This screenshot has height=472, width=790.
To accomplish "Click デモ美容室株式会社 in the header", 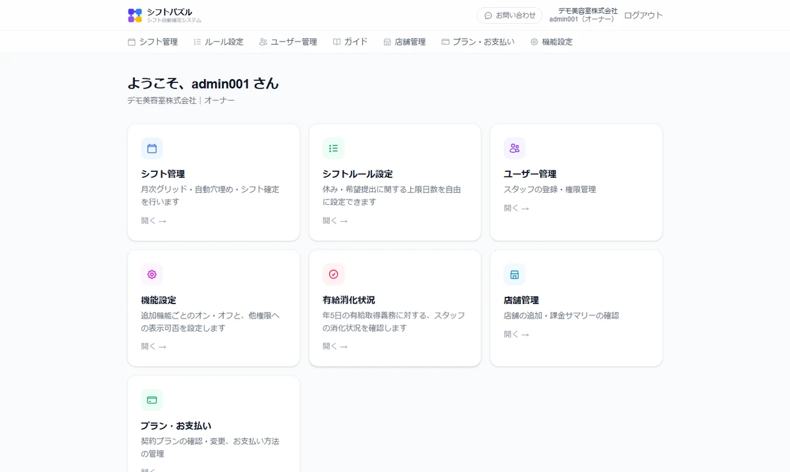I will (588, 11).
